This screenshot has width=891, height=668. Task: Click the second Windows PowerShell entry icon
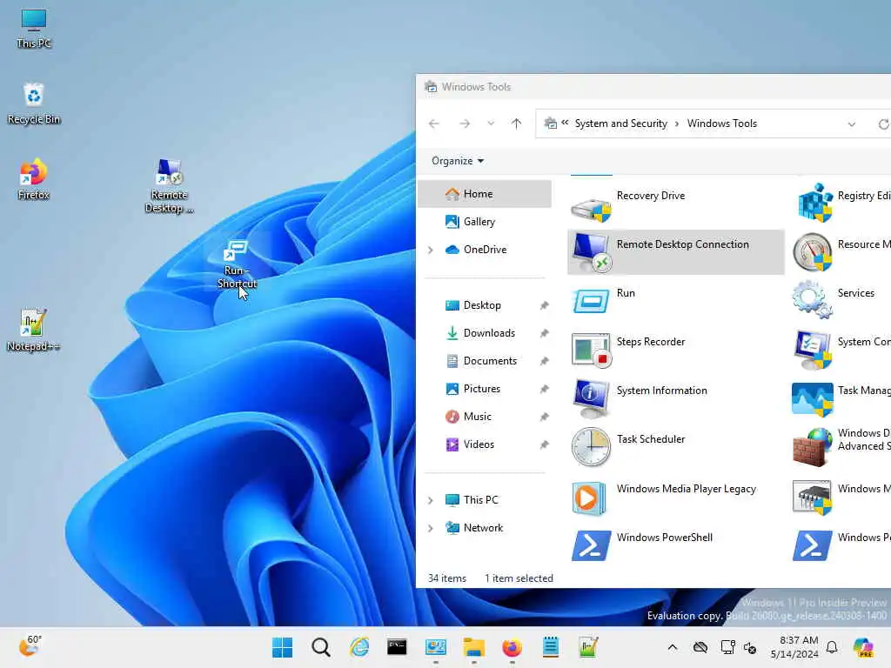click(813, 545)
